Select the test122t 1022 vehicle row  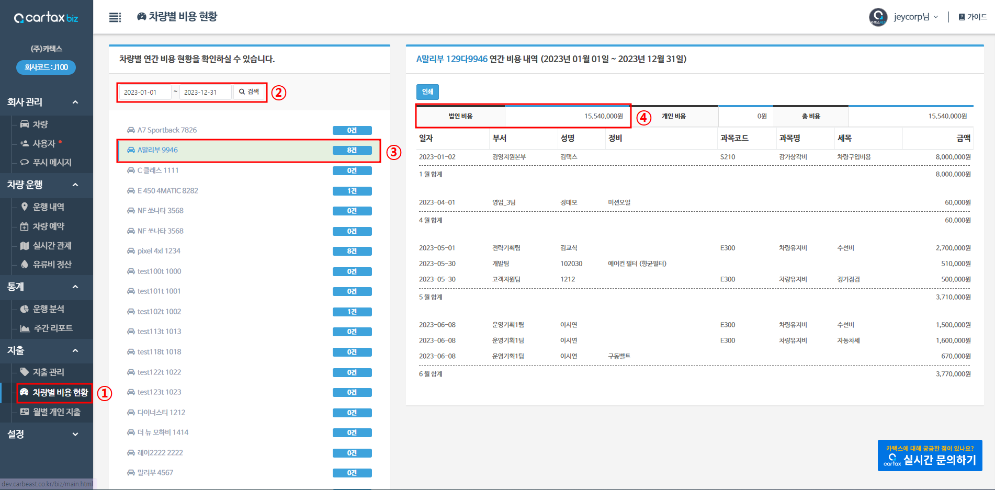[x=249, y=372]
